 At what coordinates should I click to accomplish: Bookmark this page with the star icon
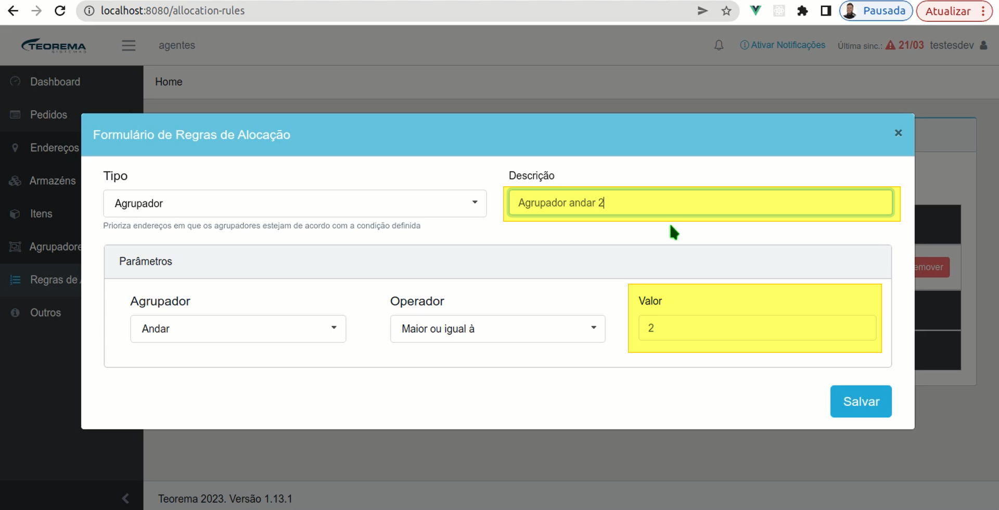pyautogui.click(x=726, y=11)
